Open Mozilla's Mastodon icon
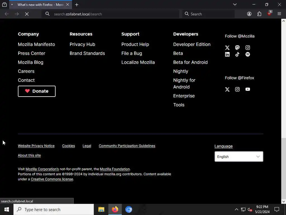Screen dimensions: 286x215 click(237, 48)
